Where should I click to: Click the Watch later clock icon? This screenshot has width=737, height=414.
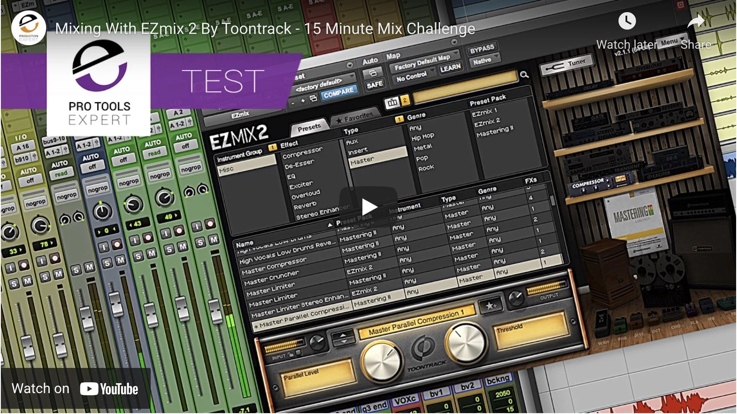tap(627, 21)
